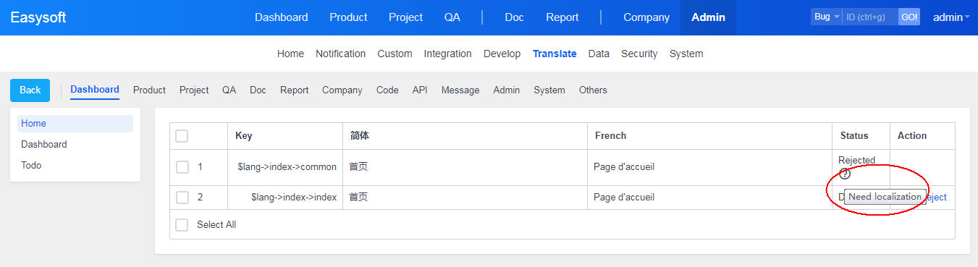978x267 pixels.
Task: Tick the checkbox for row 2
Action: (x=182, y=198)
